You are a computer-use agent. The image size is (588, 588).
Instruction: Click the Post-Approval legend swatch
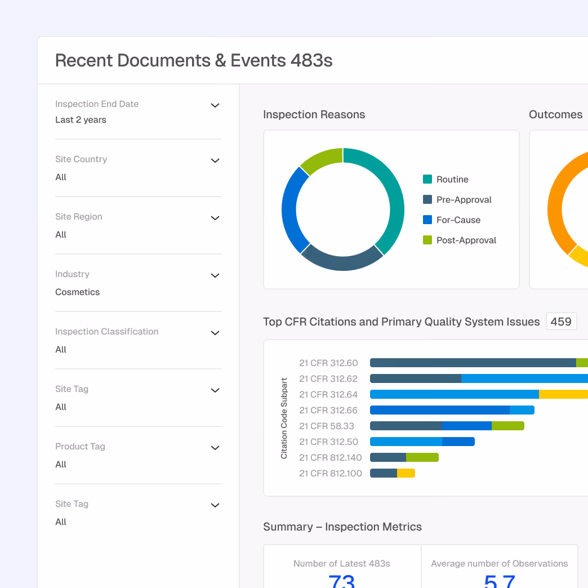point(427,240)
